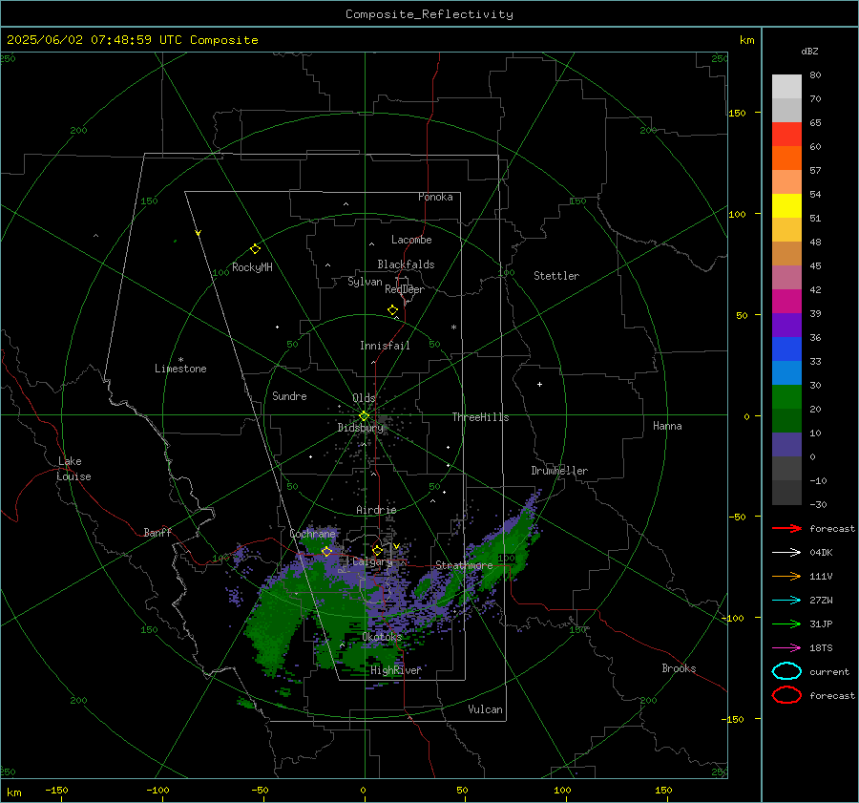Click the Hanna city label
The width and height of the screenshot is (859, 803).
[x=667, y=426]
